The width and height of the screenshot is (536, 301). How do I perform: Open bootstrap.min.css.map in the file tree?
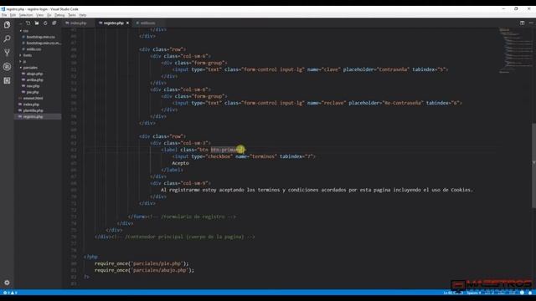pyautogui.click(x=43, y=43)
